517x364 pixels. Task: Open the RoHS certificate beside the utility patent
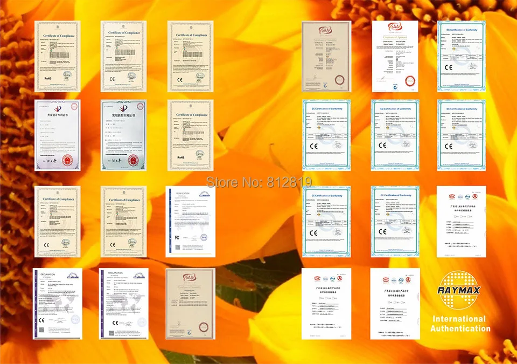point(190,135)
